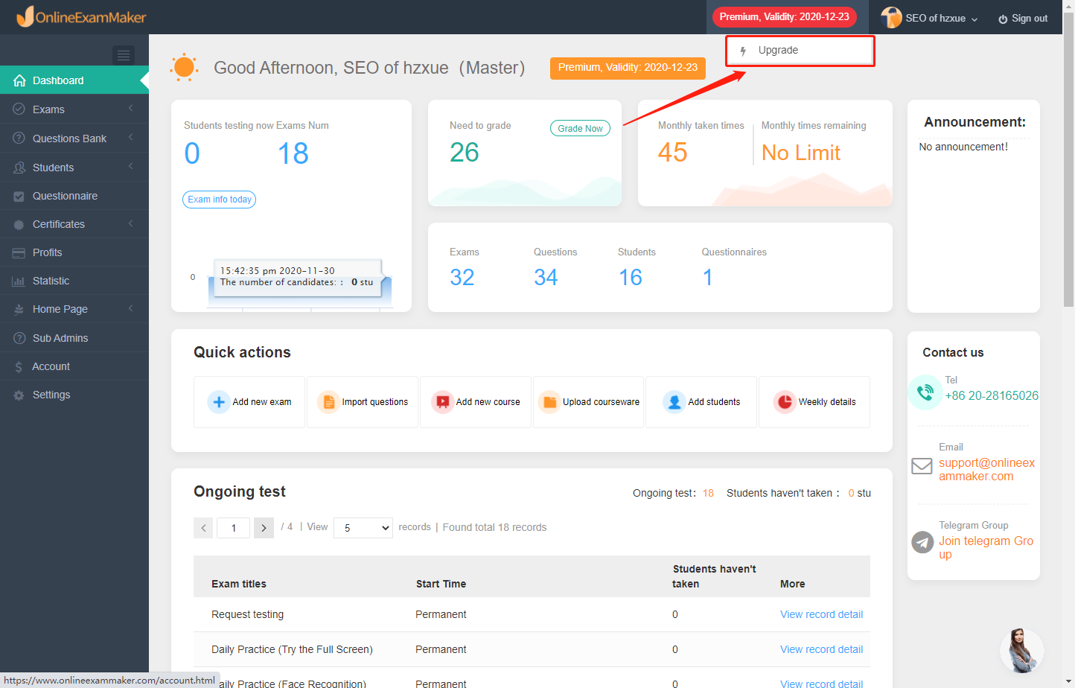This screenshot has height=688, width=1075.
Task: Open Account in the sidebar
Action: [74, 366]
